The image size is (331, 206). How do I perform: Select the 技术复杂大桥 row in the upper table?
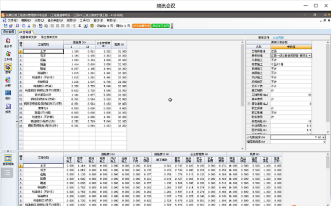tap(43, 95)
